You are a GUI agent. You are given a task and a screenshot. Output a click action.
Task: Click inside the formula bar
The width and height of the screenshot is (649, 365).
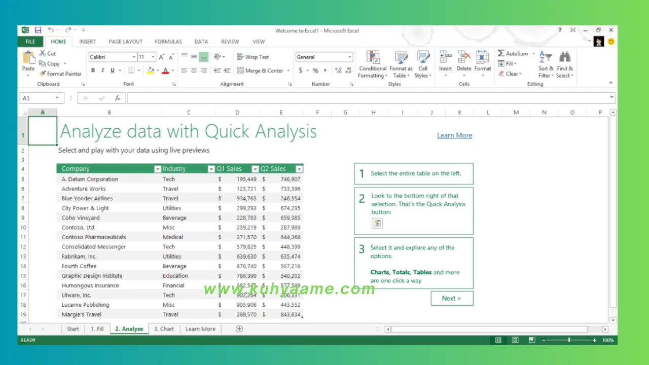[x=371, y=98]
